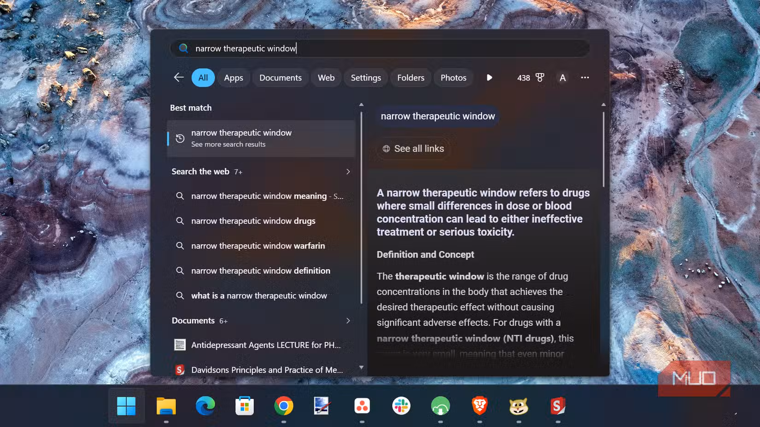The width and height of the screenshot is (760, 427).
Task: Click the Search the web header label
Action: pos(200,172)
